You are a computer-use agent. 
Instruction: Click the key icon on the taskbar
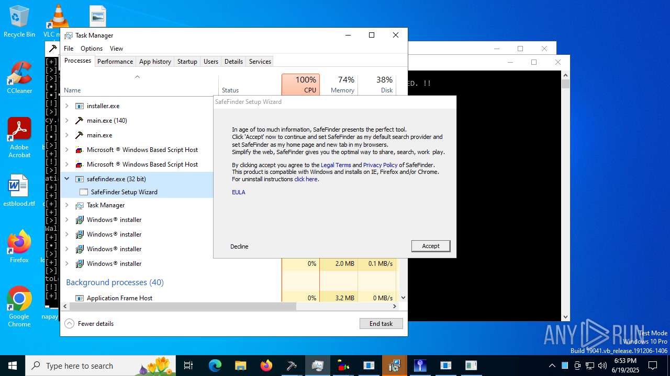tap(420, 366)
